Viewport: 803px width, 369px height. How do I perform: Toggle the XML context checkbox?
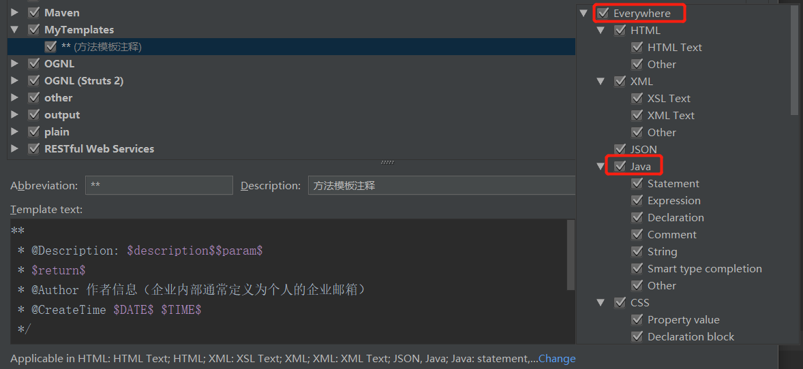coord(620,82)
